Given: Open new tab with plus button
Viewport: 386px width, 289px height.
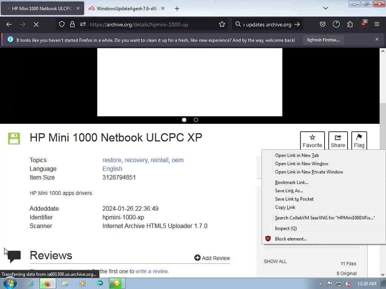Looking at the screenshot, I should (177, 9).
